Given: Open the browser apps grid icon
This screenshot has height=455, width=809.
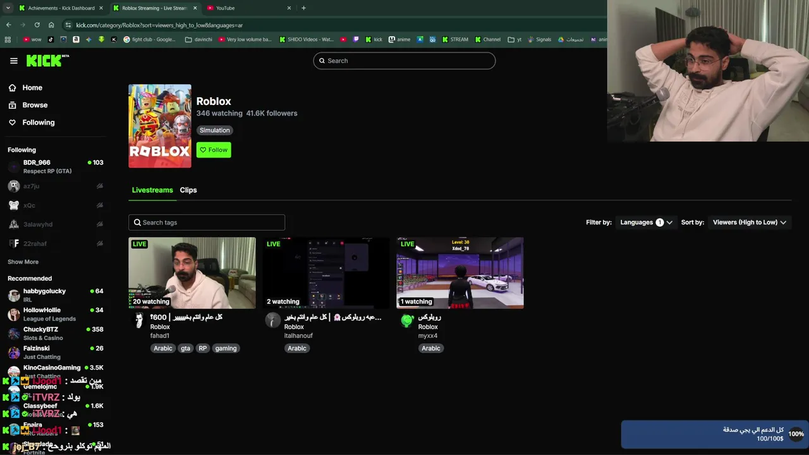Looking at the screenshot, I should (8, 39).
